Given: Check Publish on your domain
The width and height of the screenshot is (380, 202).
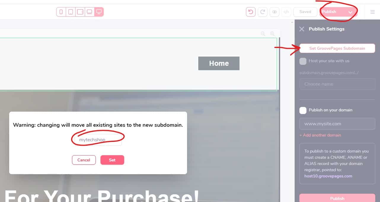Looking at the screenshot, I should 303,110.
